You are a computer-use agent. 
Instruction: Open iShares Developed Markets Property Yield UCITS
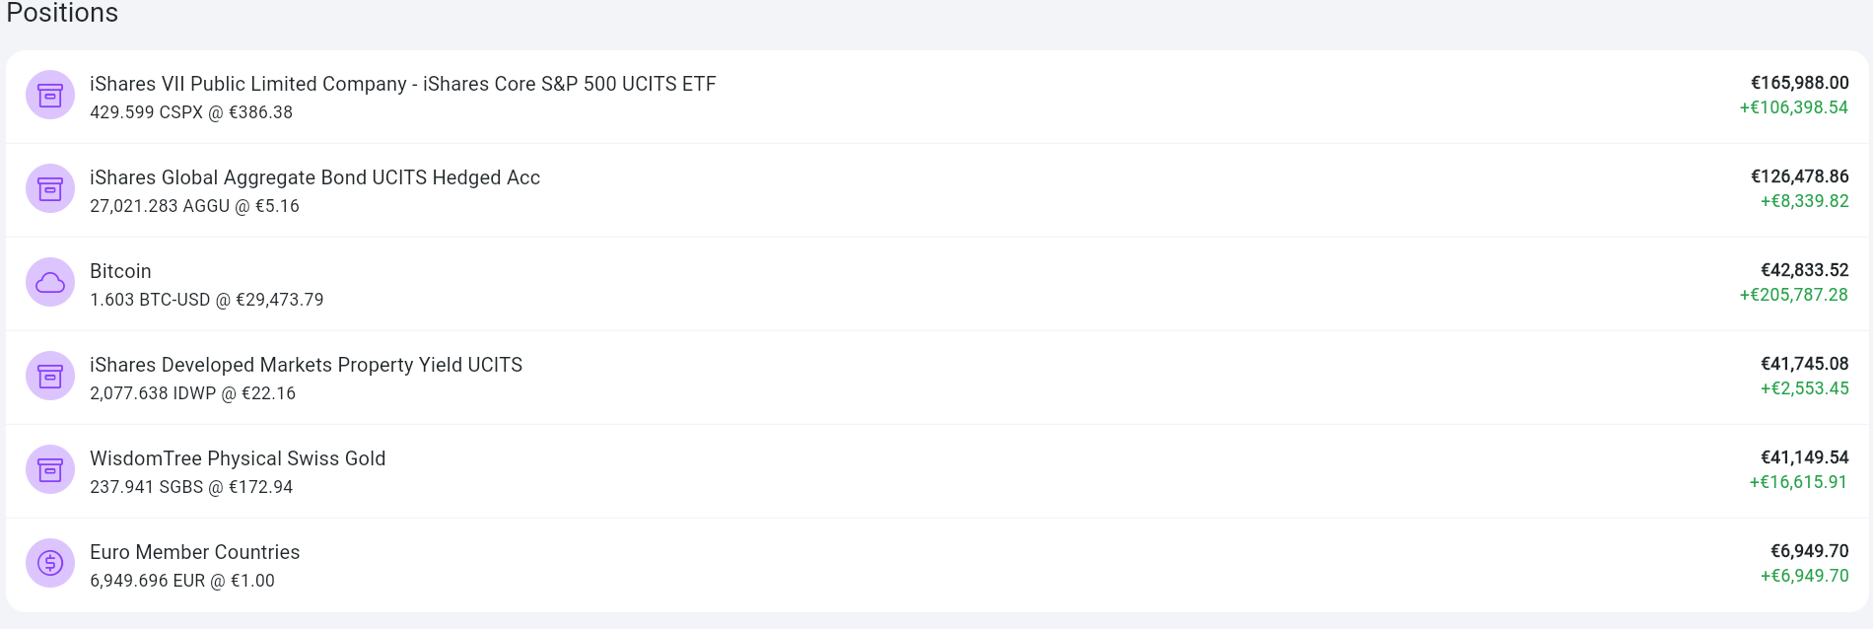pos(306,365)
